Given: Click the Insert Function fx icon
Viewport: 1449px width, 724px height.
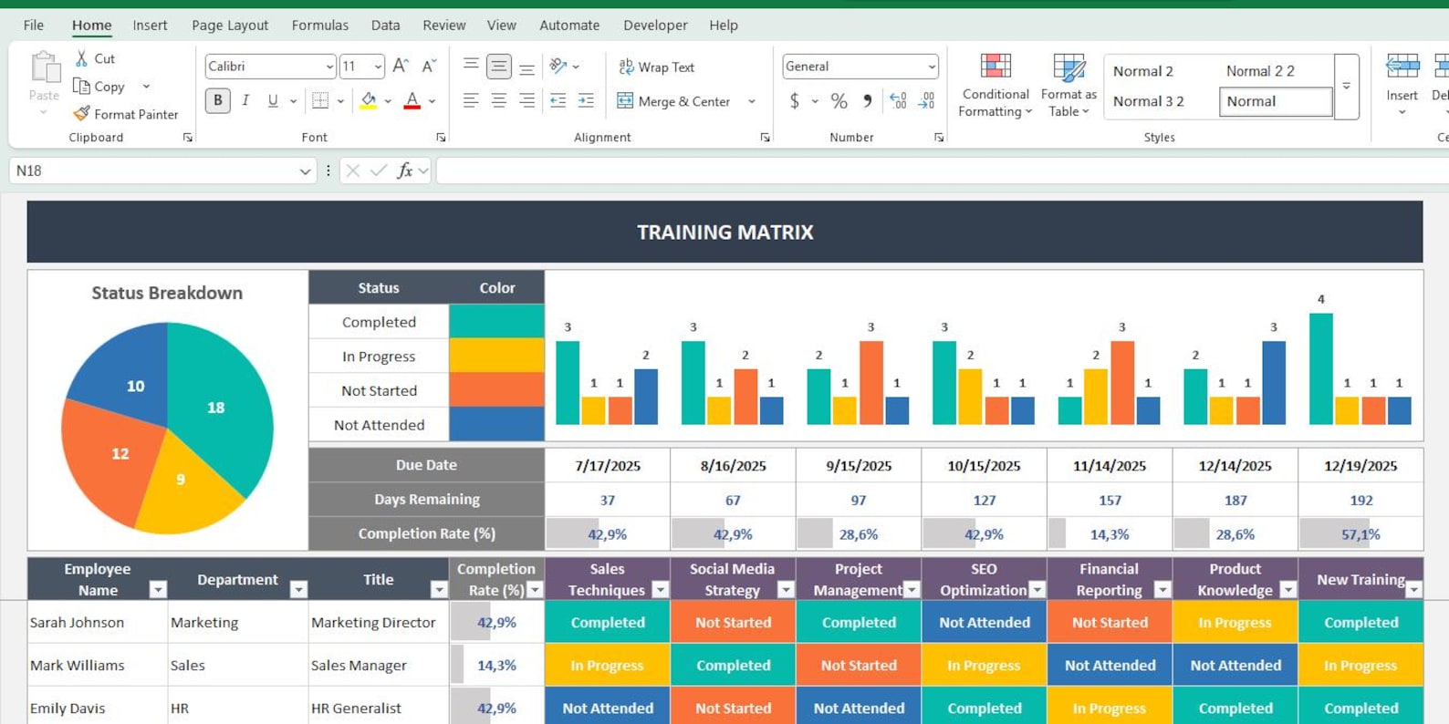Looking at the screenshot, I should click(x=404, y=171).
